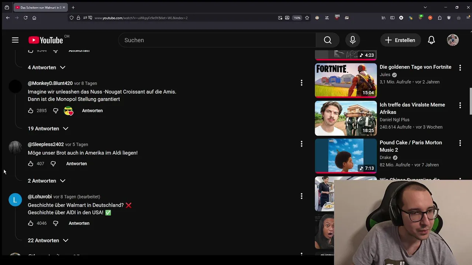
Task: Open more options for Pound Cake video
Action: (460, 143)
